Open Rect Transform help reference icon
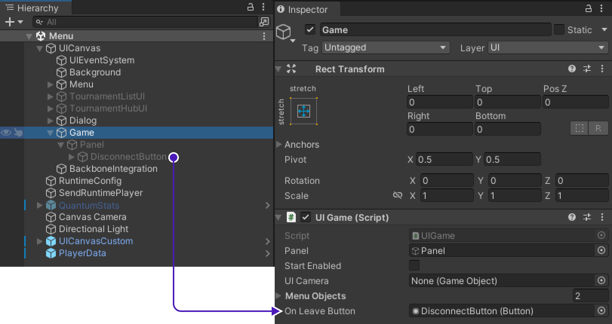The width and height of the screenshot is (612, 324). click(572, 69)
